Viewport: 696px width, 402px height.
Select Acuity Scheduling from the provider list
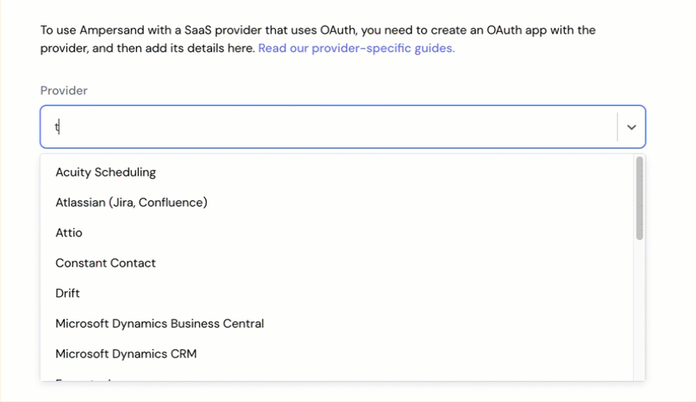[x=336, y=172]
